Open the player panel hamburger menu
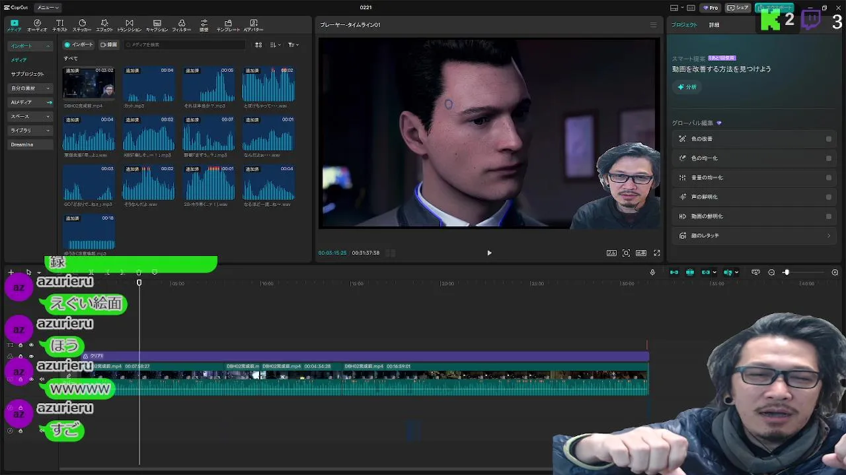 point(653,25)
